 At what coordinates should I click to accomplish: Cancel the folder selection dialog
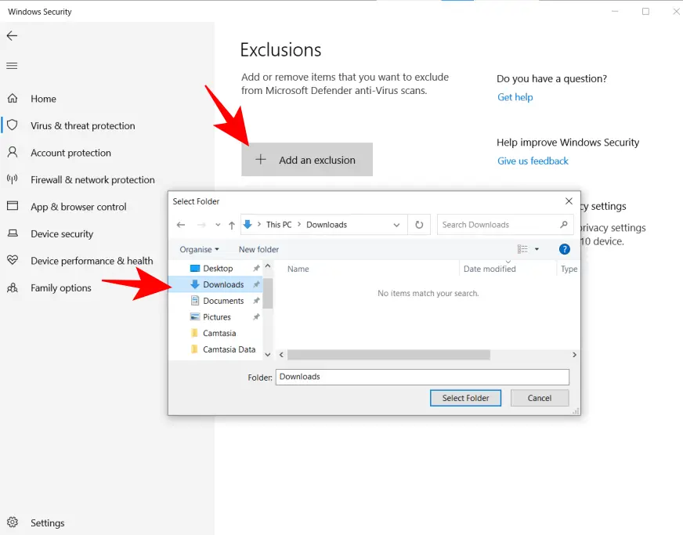click(x=539, y=398)
